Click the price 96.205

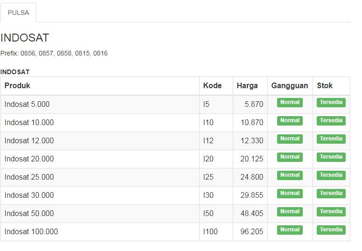point(252,232)
